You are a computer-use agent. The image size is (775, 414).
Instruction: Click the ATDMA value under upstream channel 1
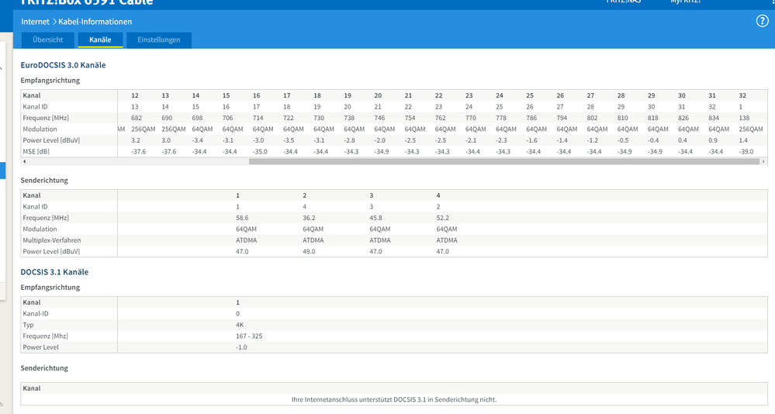pos(246,240)
